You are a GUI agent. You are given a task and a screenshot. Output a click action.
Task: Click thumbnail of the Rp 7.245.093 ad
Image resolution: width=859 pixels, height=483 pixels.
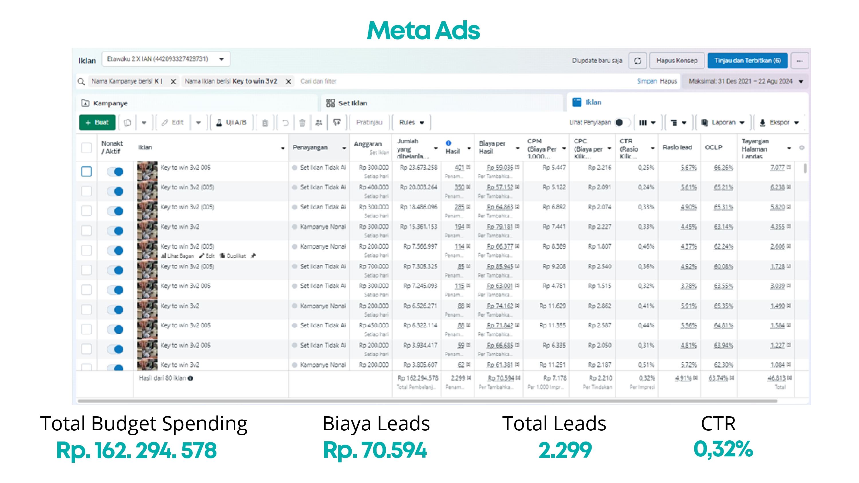[x=147, y=289]
